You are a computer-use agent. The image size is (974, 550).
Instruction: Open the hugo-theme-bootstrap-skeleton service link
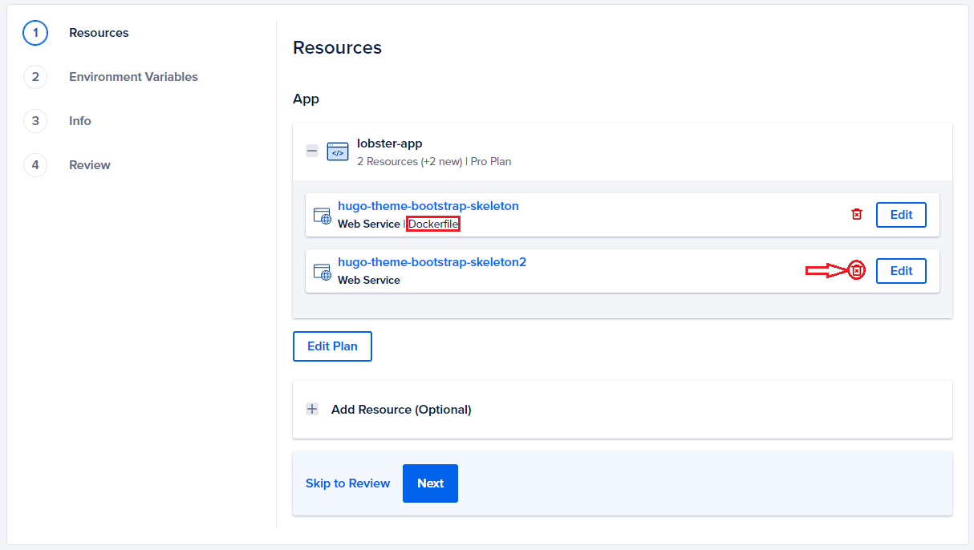point(428,205)
